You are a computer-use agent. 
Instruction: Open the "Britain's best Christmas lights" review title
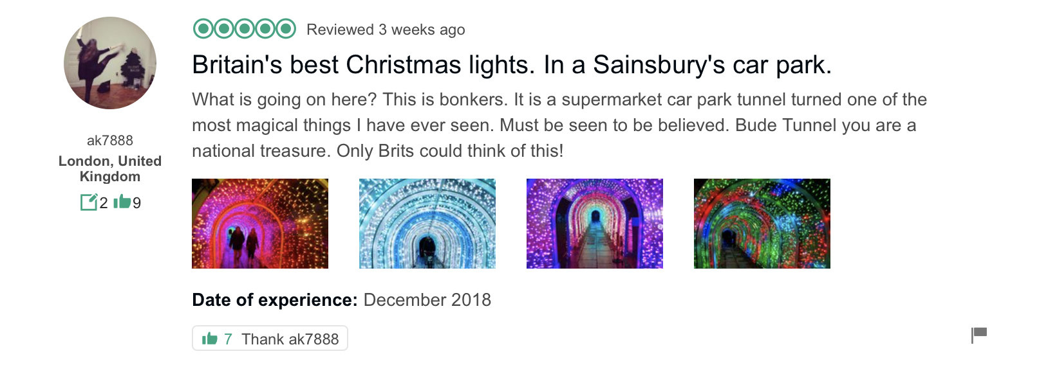[512, 65]
